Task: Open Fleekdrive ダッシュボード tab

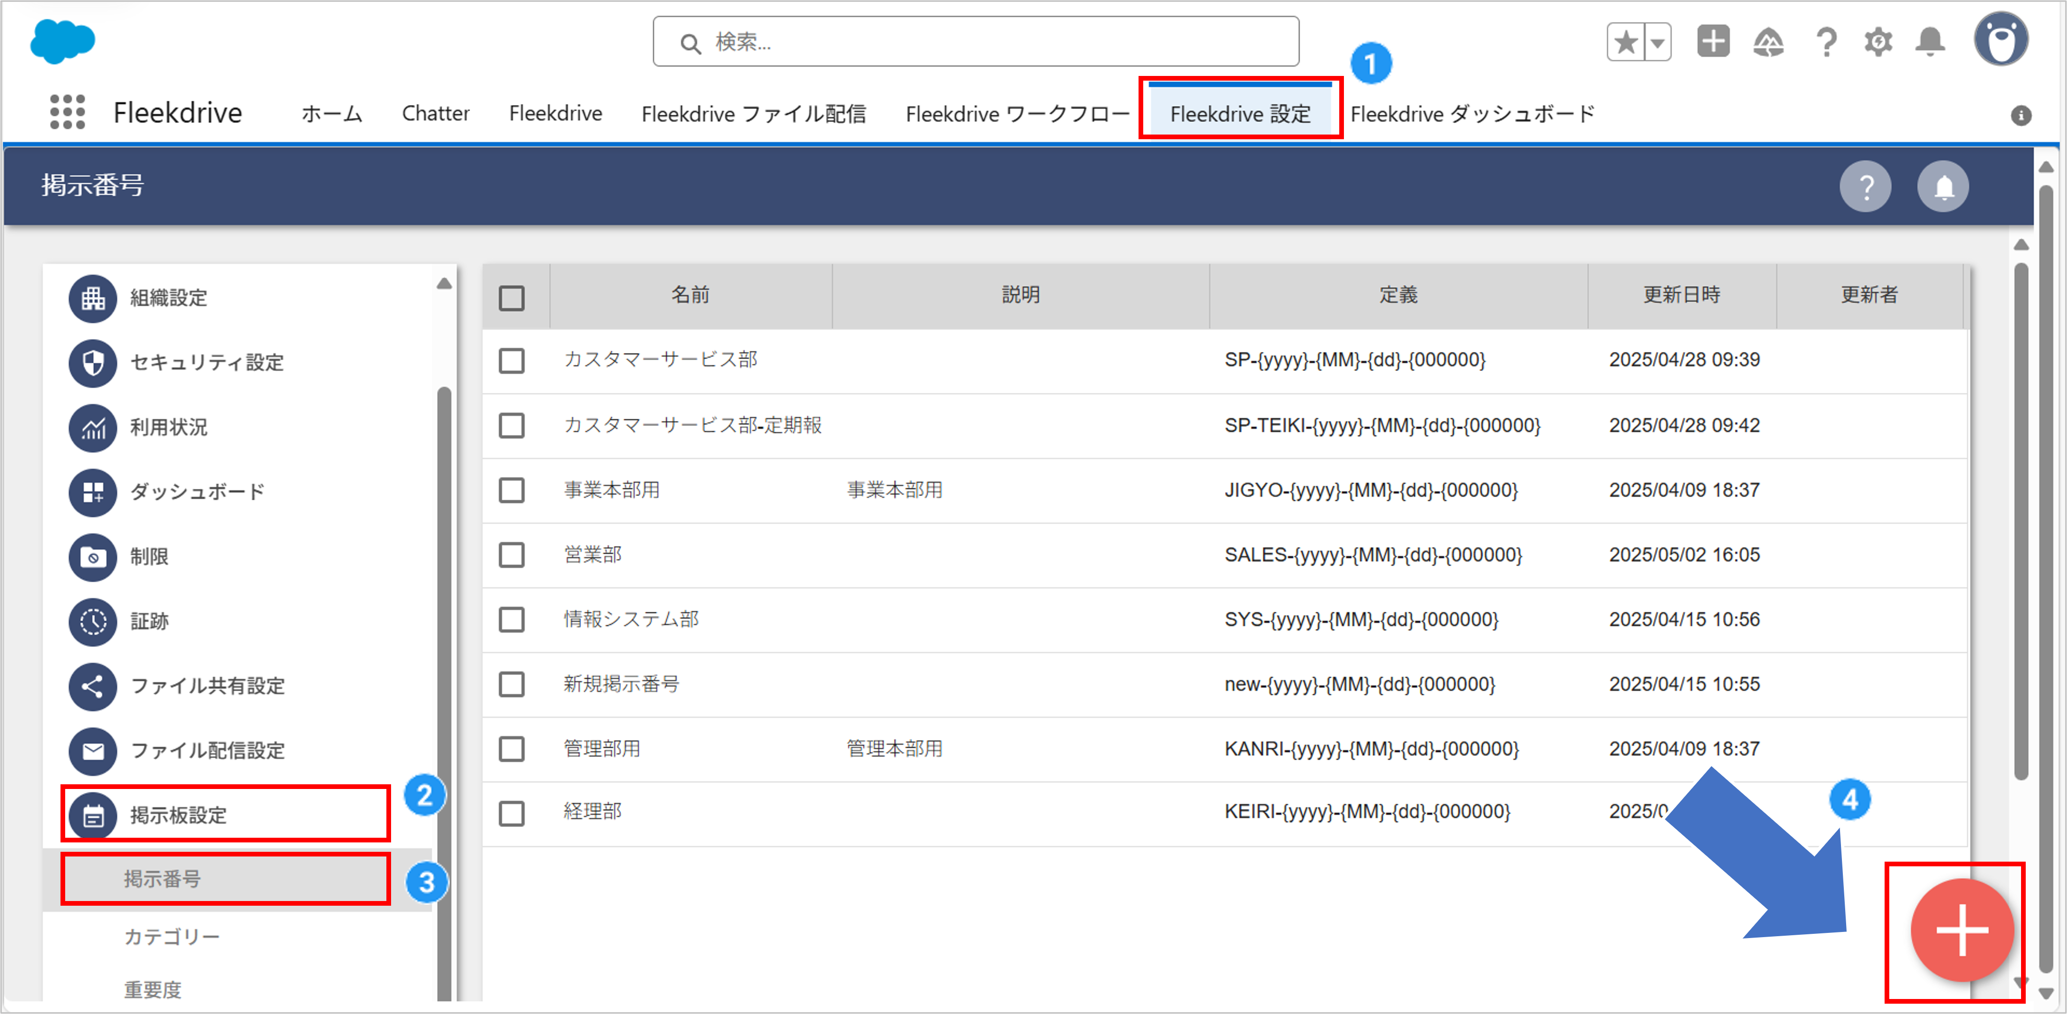Action: click(1472, 114)
